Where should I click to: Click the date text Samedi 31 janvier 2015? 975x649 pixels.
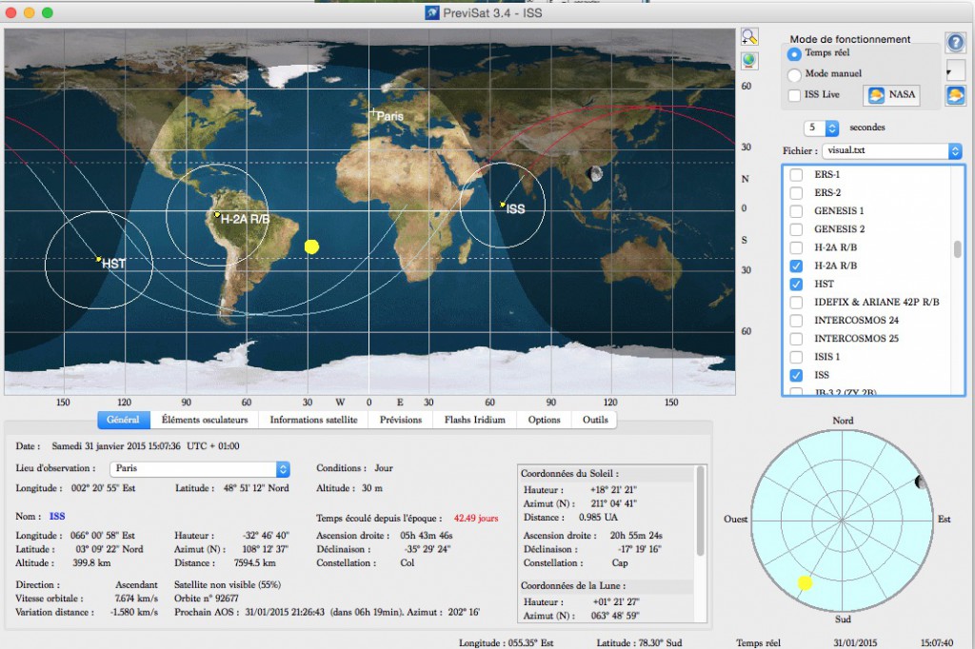[98, 445]
